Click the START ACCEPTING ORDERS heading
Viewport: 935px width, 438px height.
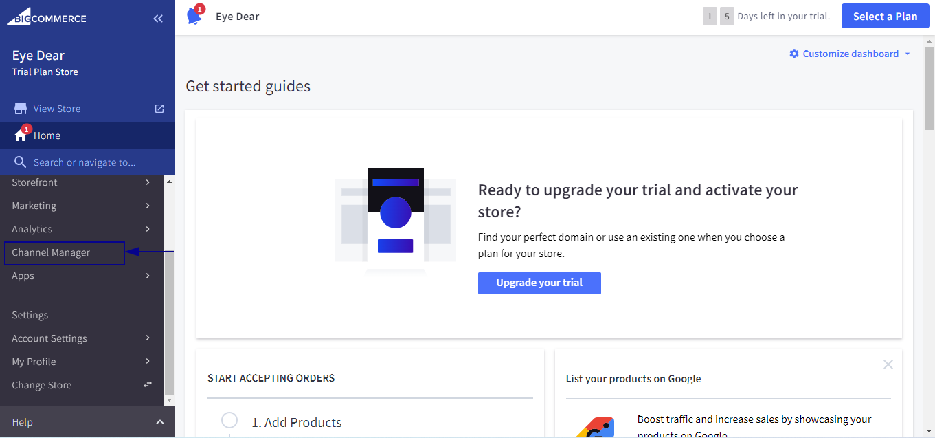pyautogui.click(x=271, y=377)
